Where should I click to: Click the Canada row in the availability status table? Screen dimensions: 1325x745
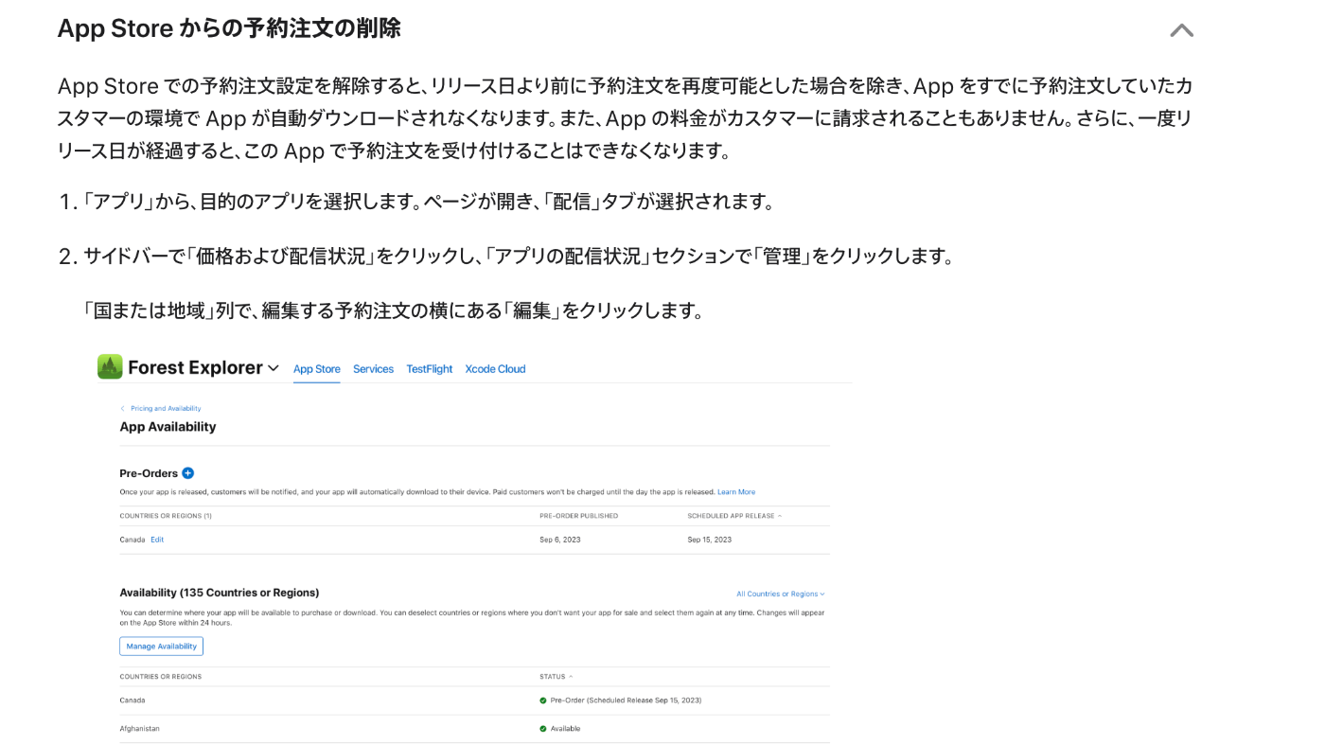[474, 701]
